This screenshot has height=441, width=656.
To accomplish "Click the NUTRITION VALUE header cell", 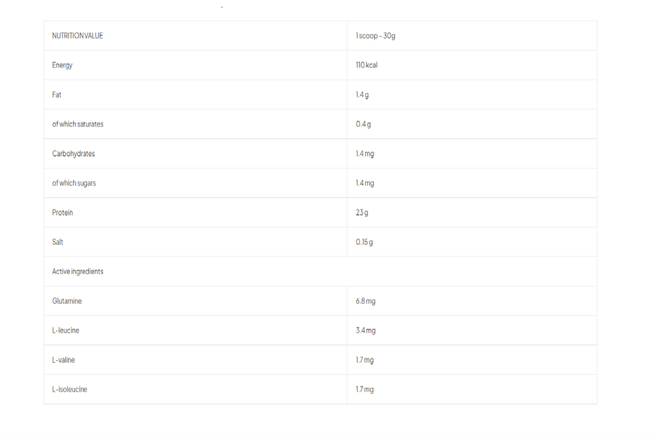I will (x=195, y=35).
